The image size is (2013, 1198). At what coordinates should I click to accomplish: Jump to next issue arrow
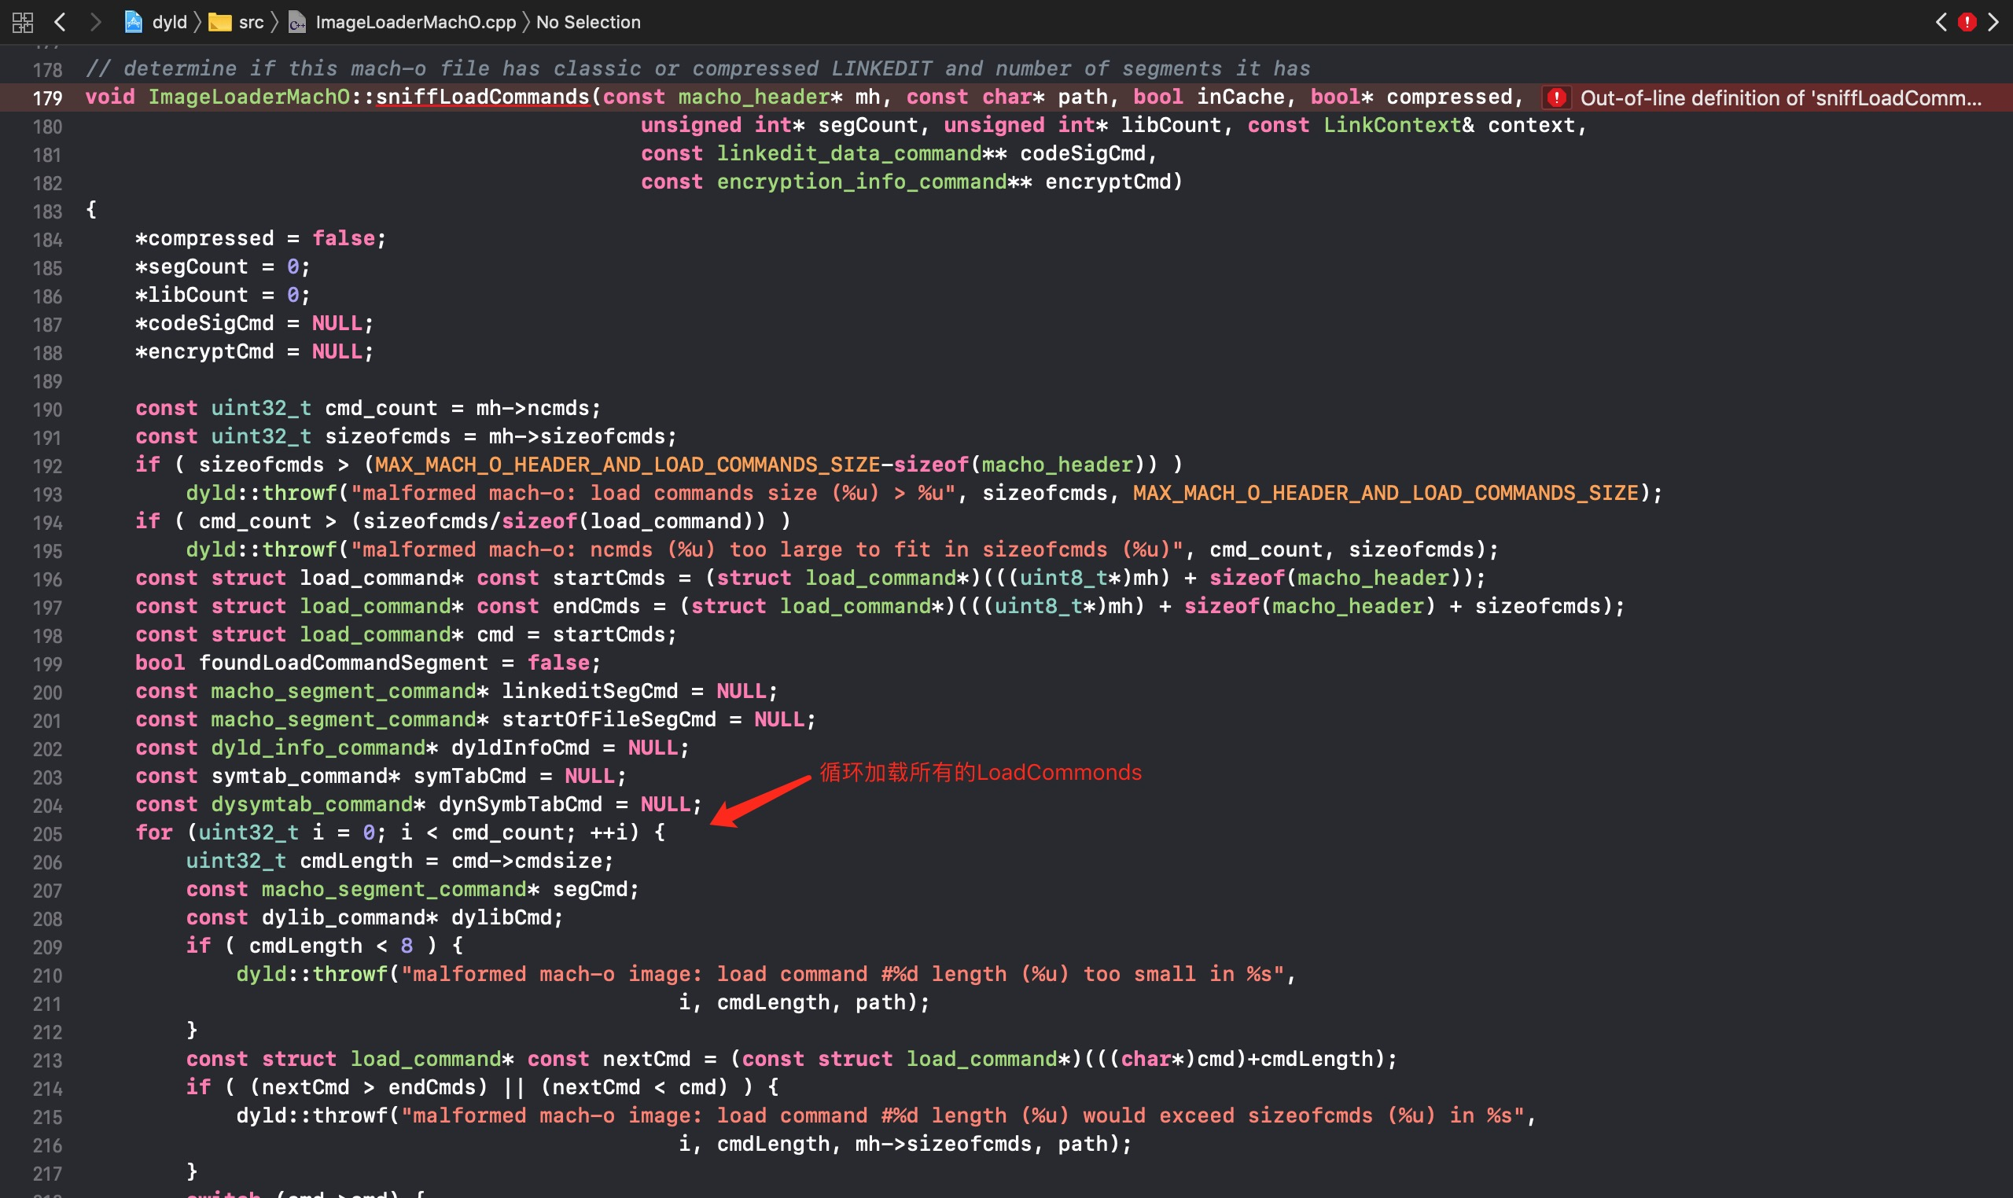click(1993, 22)
